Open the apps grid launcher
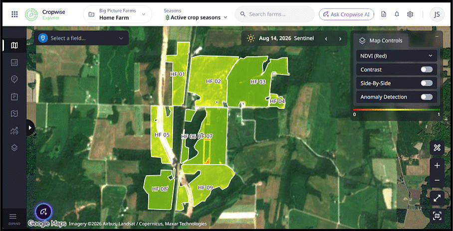The image size is (453, 231). 14,14
